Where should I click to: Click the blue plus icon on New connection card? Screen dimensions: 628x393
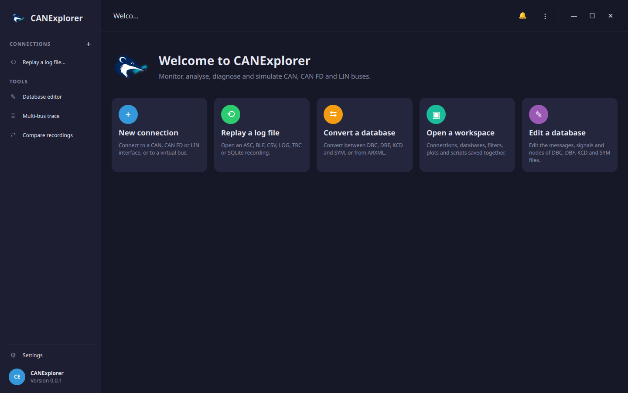[128, 114]
